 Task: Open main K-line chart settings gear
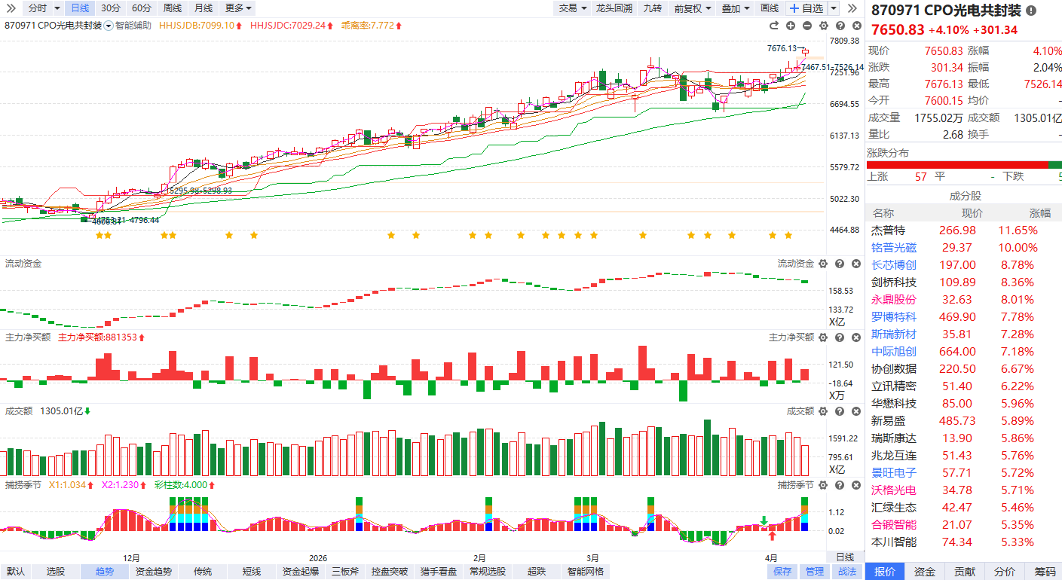(824, 26)
